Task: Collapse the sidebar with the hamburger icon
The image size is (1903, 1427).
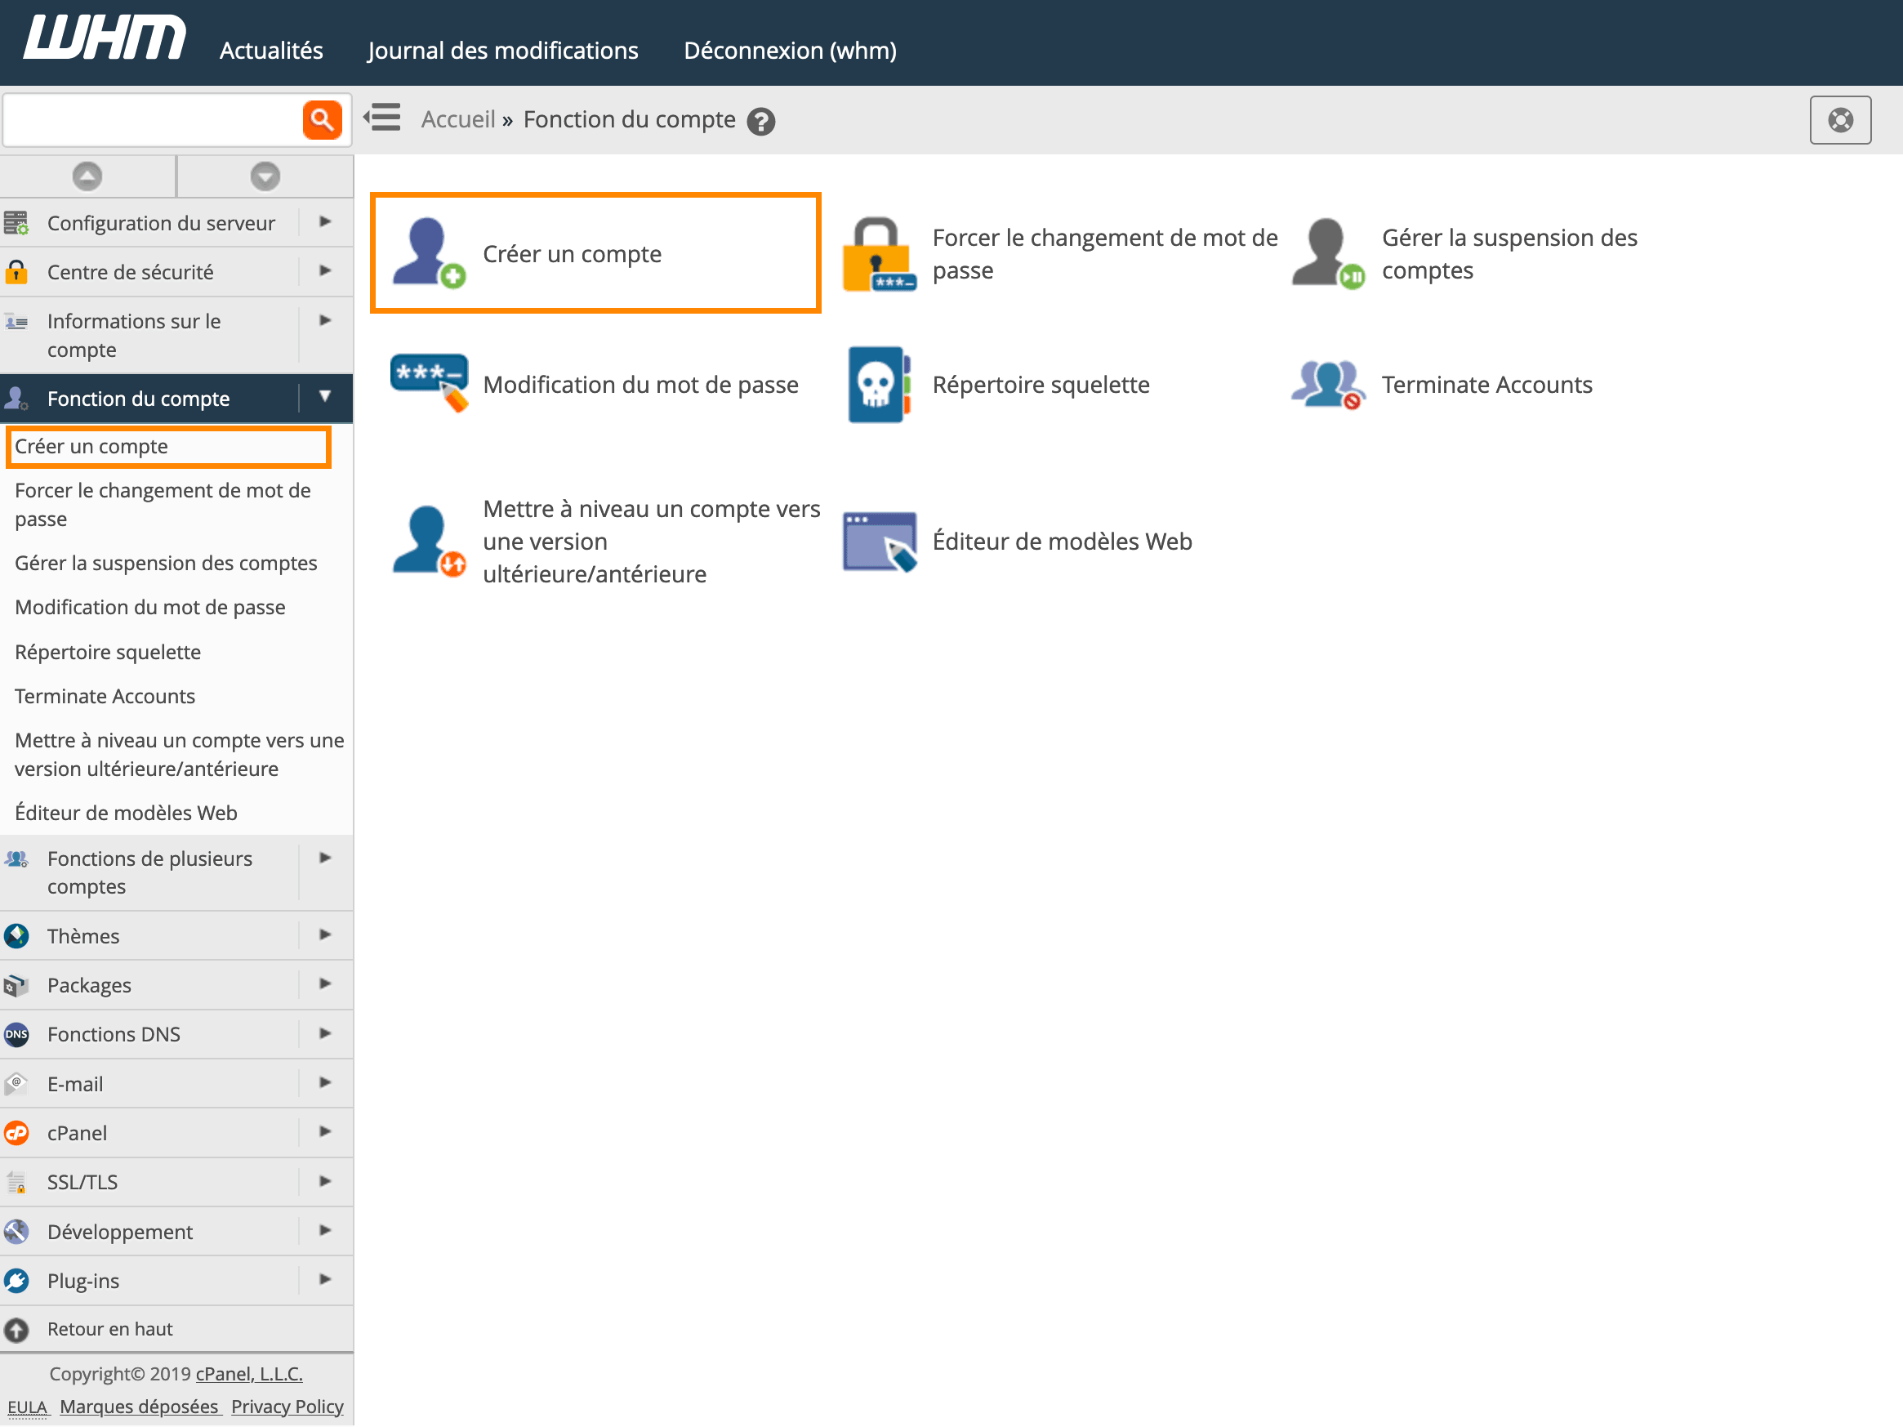Action: click(382, 118)
